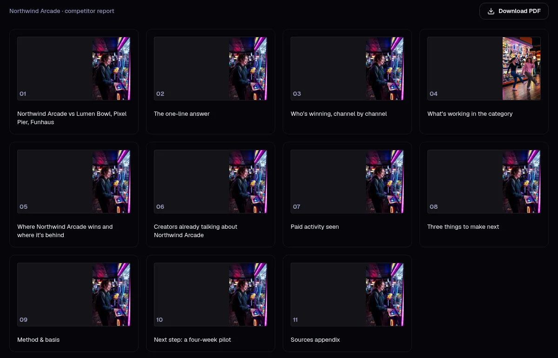
Task: Select slide 11 thumbnail
Action: (347, 295)
